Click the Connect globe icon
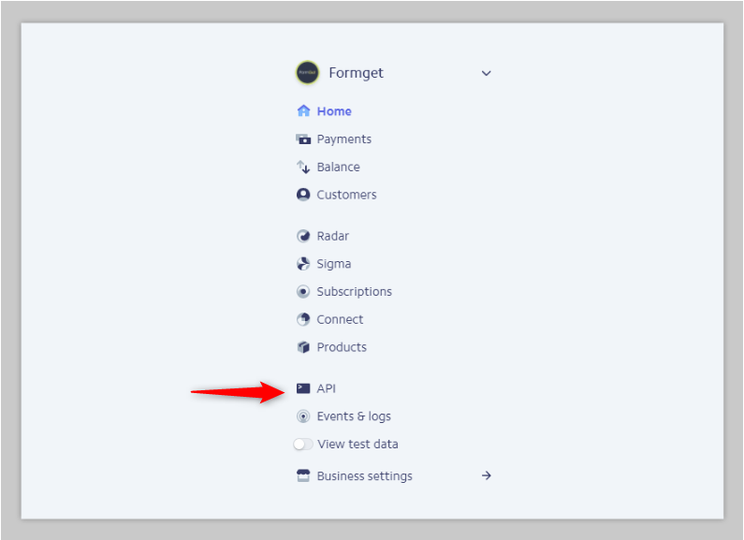This screenshot has height=540, width=744. coord(303,319)
